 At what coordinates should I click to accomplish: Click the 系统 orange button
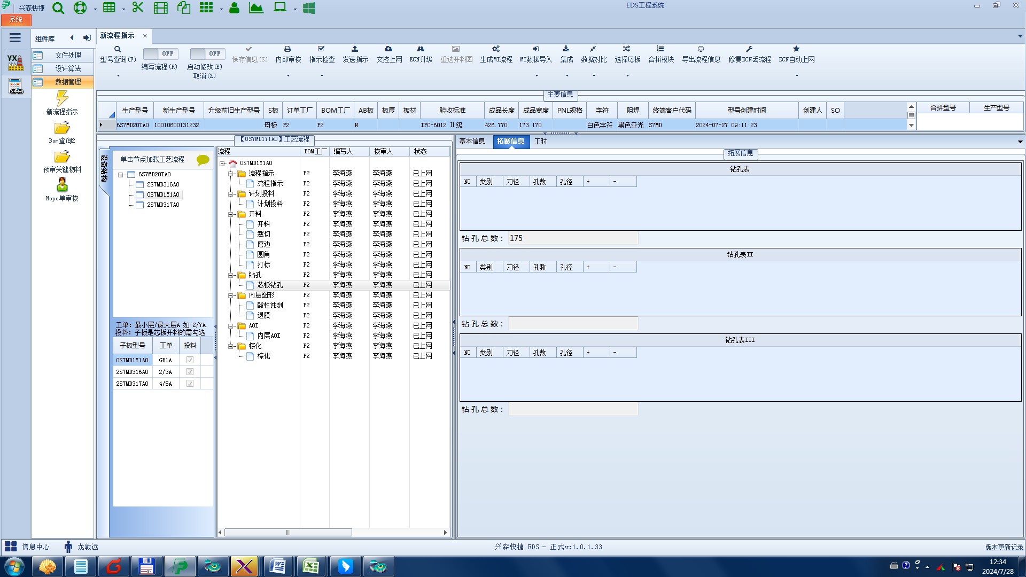[16, 20]
